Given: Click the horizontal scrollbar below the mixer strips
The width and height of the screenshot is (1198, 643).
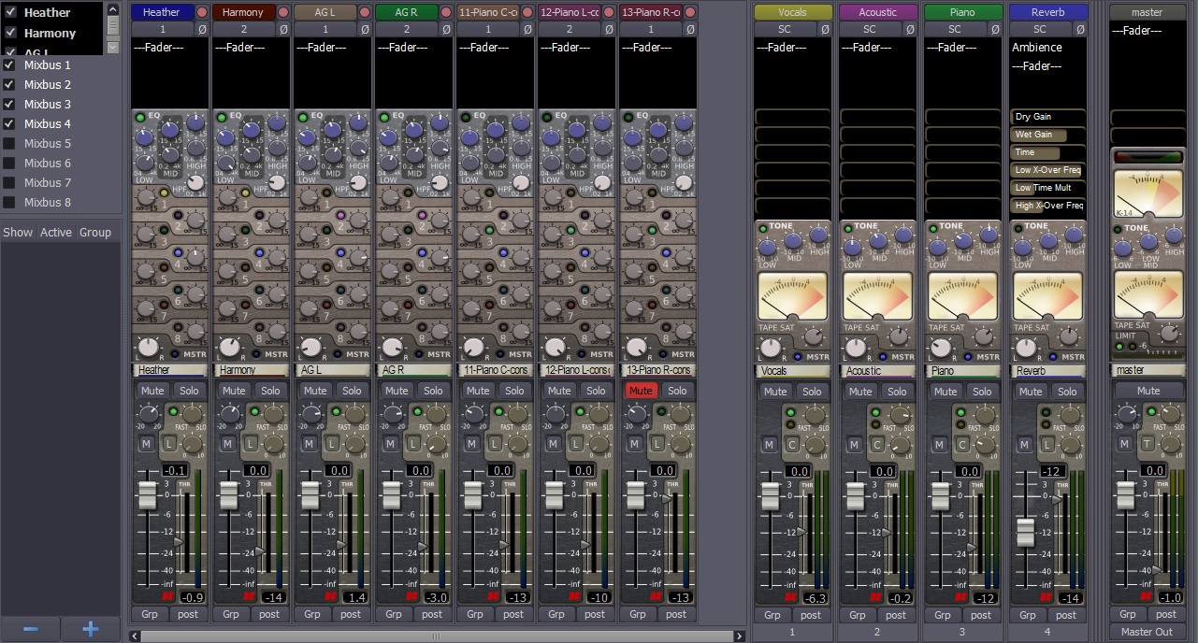Looking at the screenshot, I should pos(435,636).
